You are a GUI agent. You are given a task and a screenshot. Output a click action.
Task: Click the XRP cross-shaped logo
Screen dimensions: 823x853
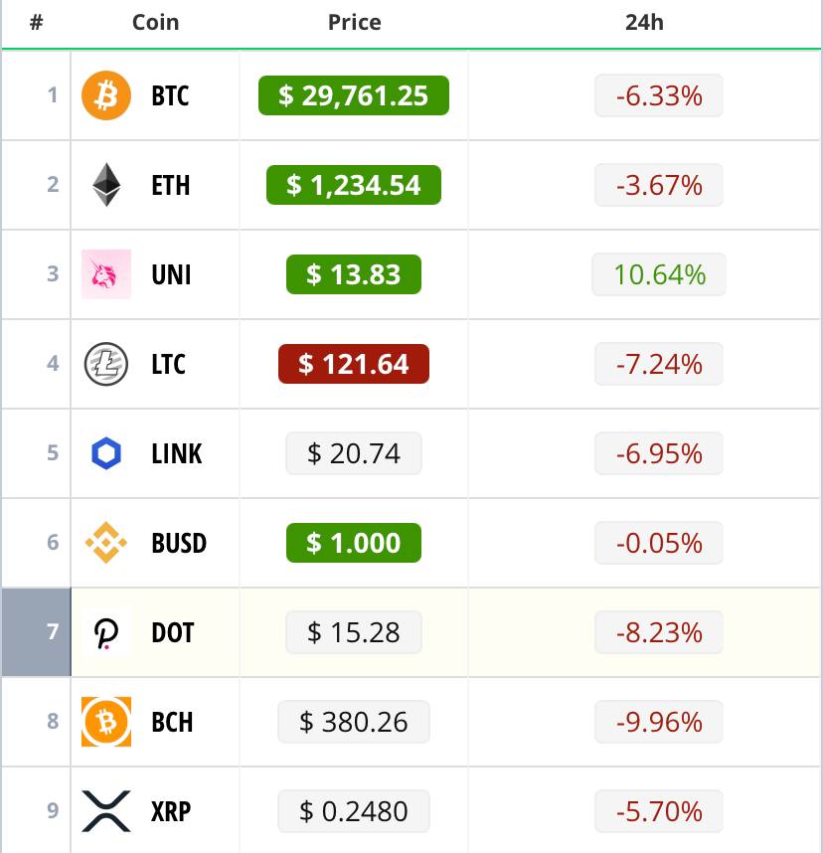coord(106,811)
